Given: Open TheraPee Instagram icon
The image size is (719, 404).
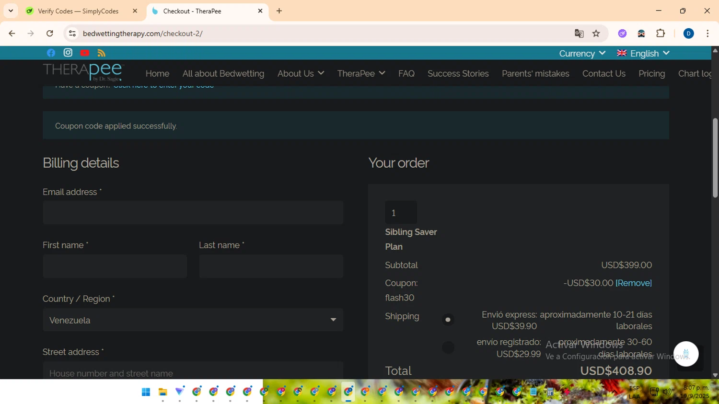Looking at the screenshot, I should 68,53.
